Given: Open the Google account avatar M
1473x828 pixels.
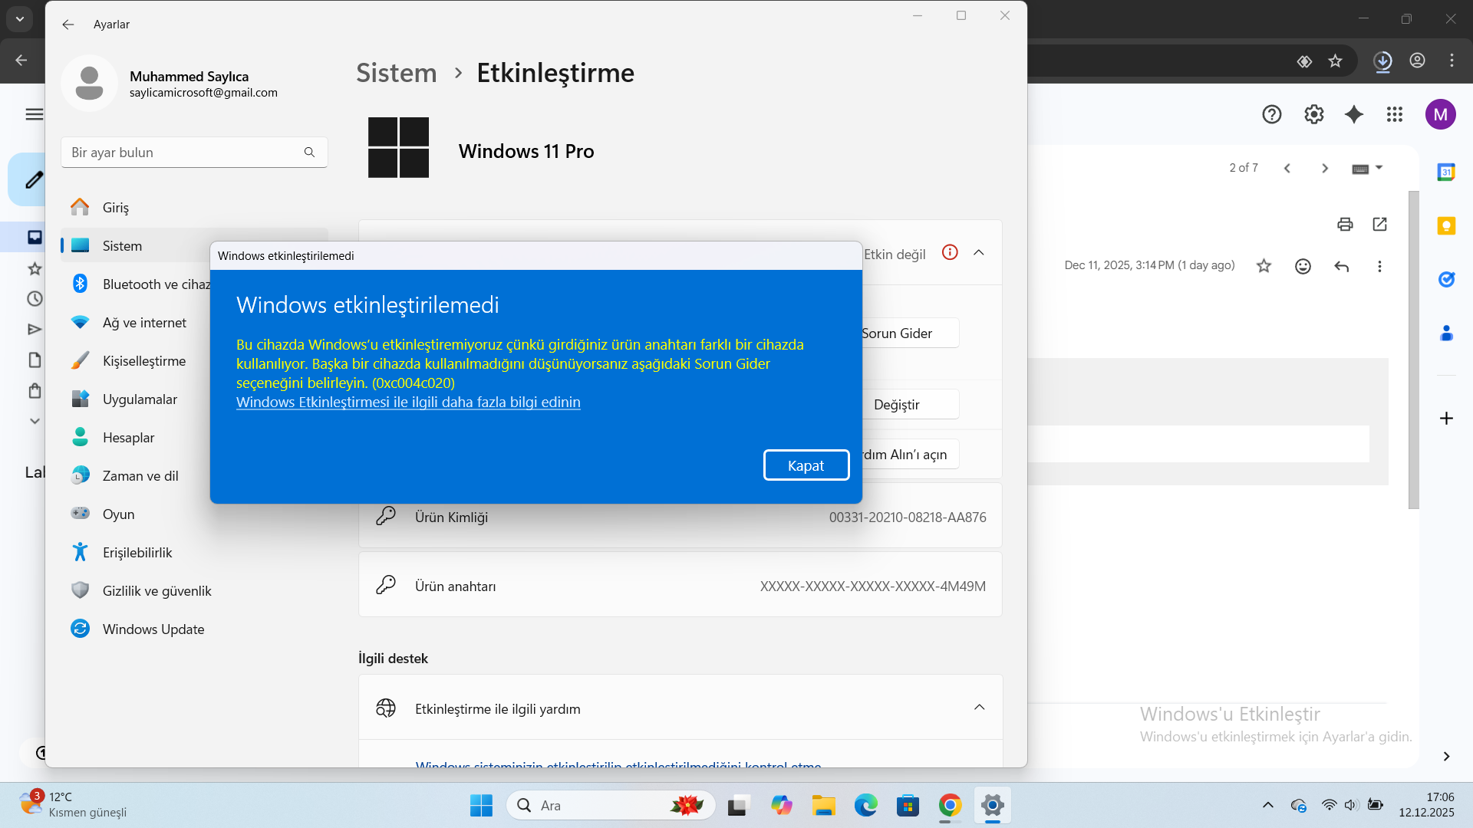Looking at the screenshot, I should click(x=1441, y=114).
